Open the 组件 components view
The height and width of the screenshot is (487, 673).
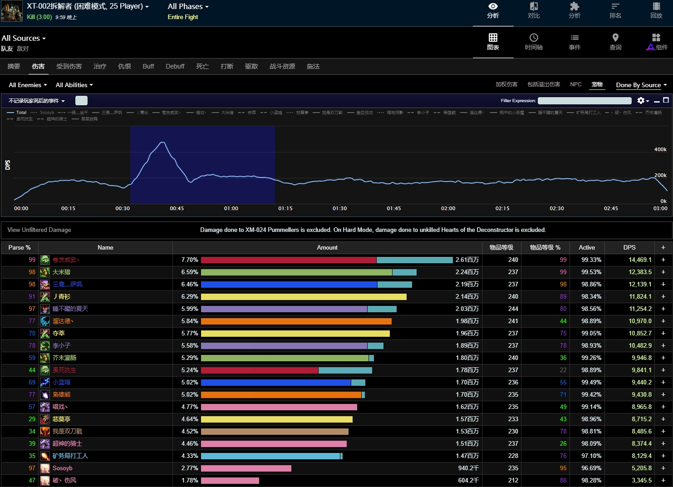(x=657, y=42)
